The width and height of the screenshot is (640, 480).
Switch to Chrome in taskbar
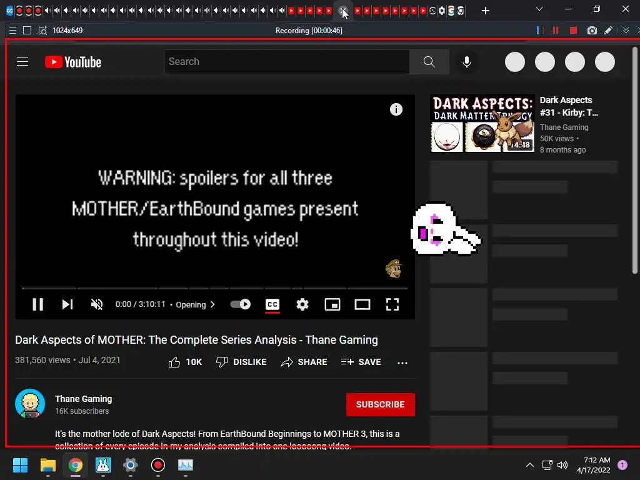tap(75, 465)
